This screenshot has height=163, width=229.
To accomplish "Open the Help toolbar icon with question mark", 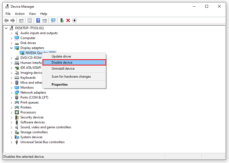I will tap(38, 20).
